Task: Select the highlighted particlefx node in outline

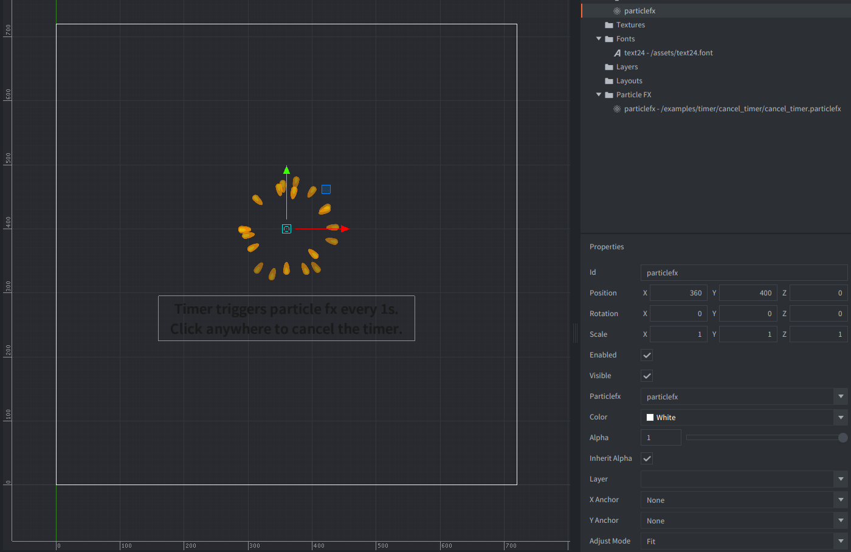Action: pos(716,10)
